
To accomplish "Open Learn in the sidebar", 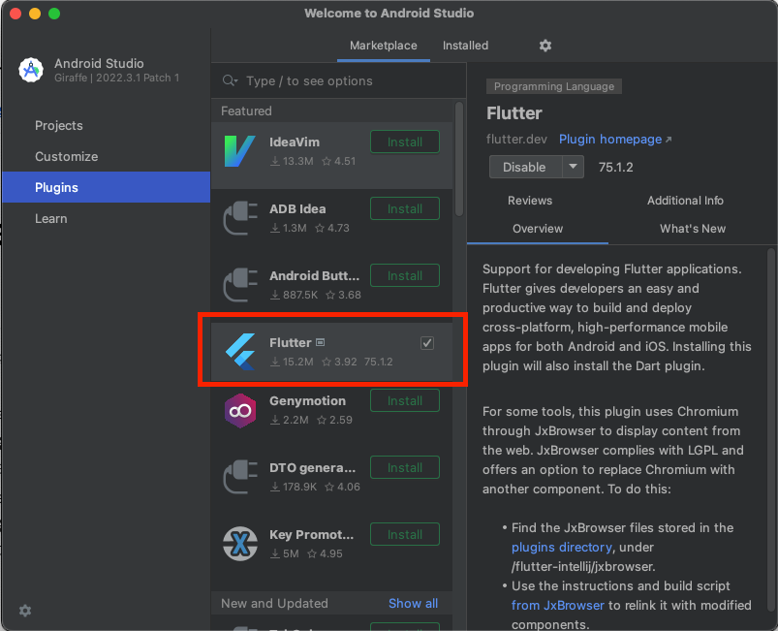I will (107, 218).
